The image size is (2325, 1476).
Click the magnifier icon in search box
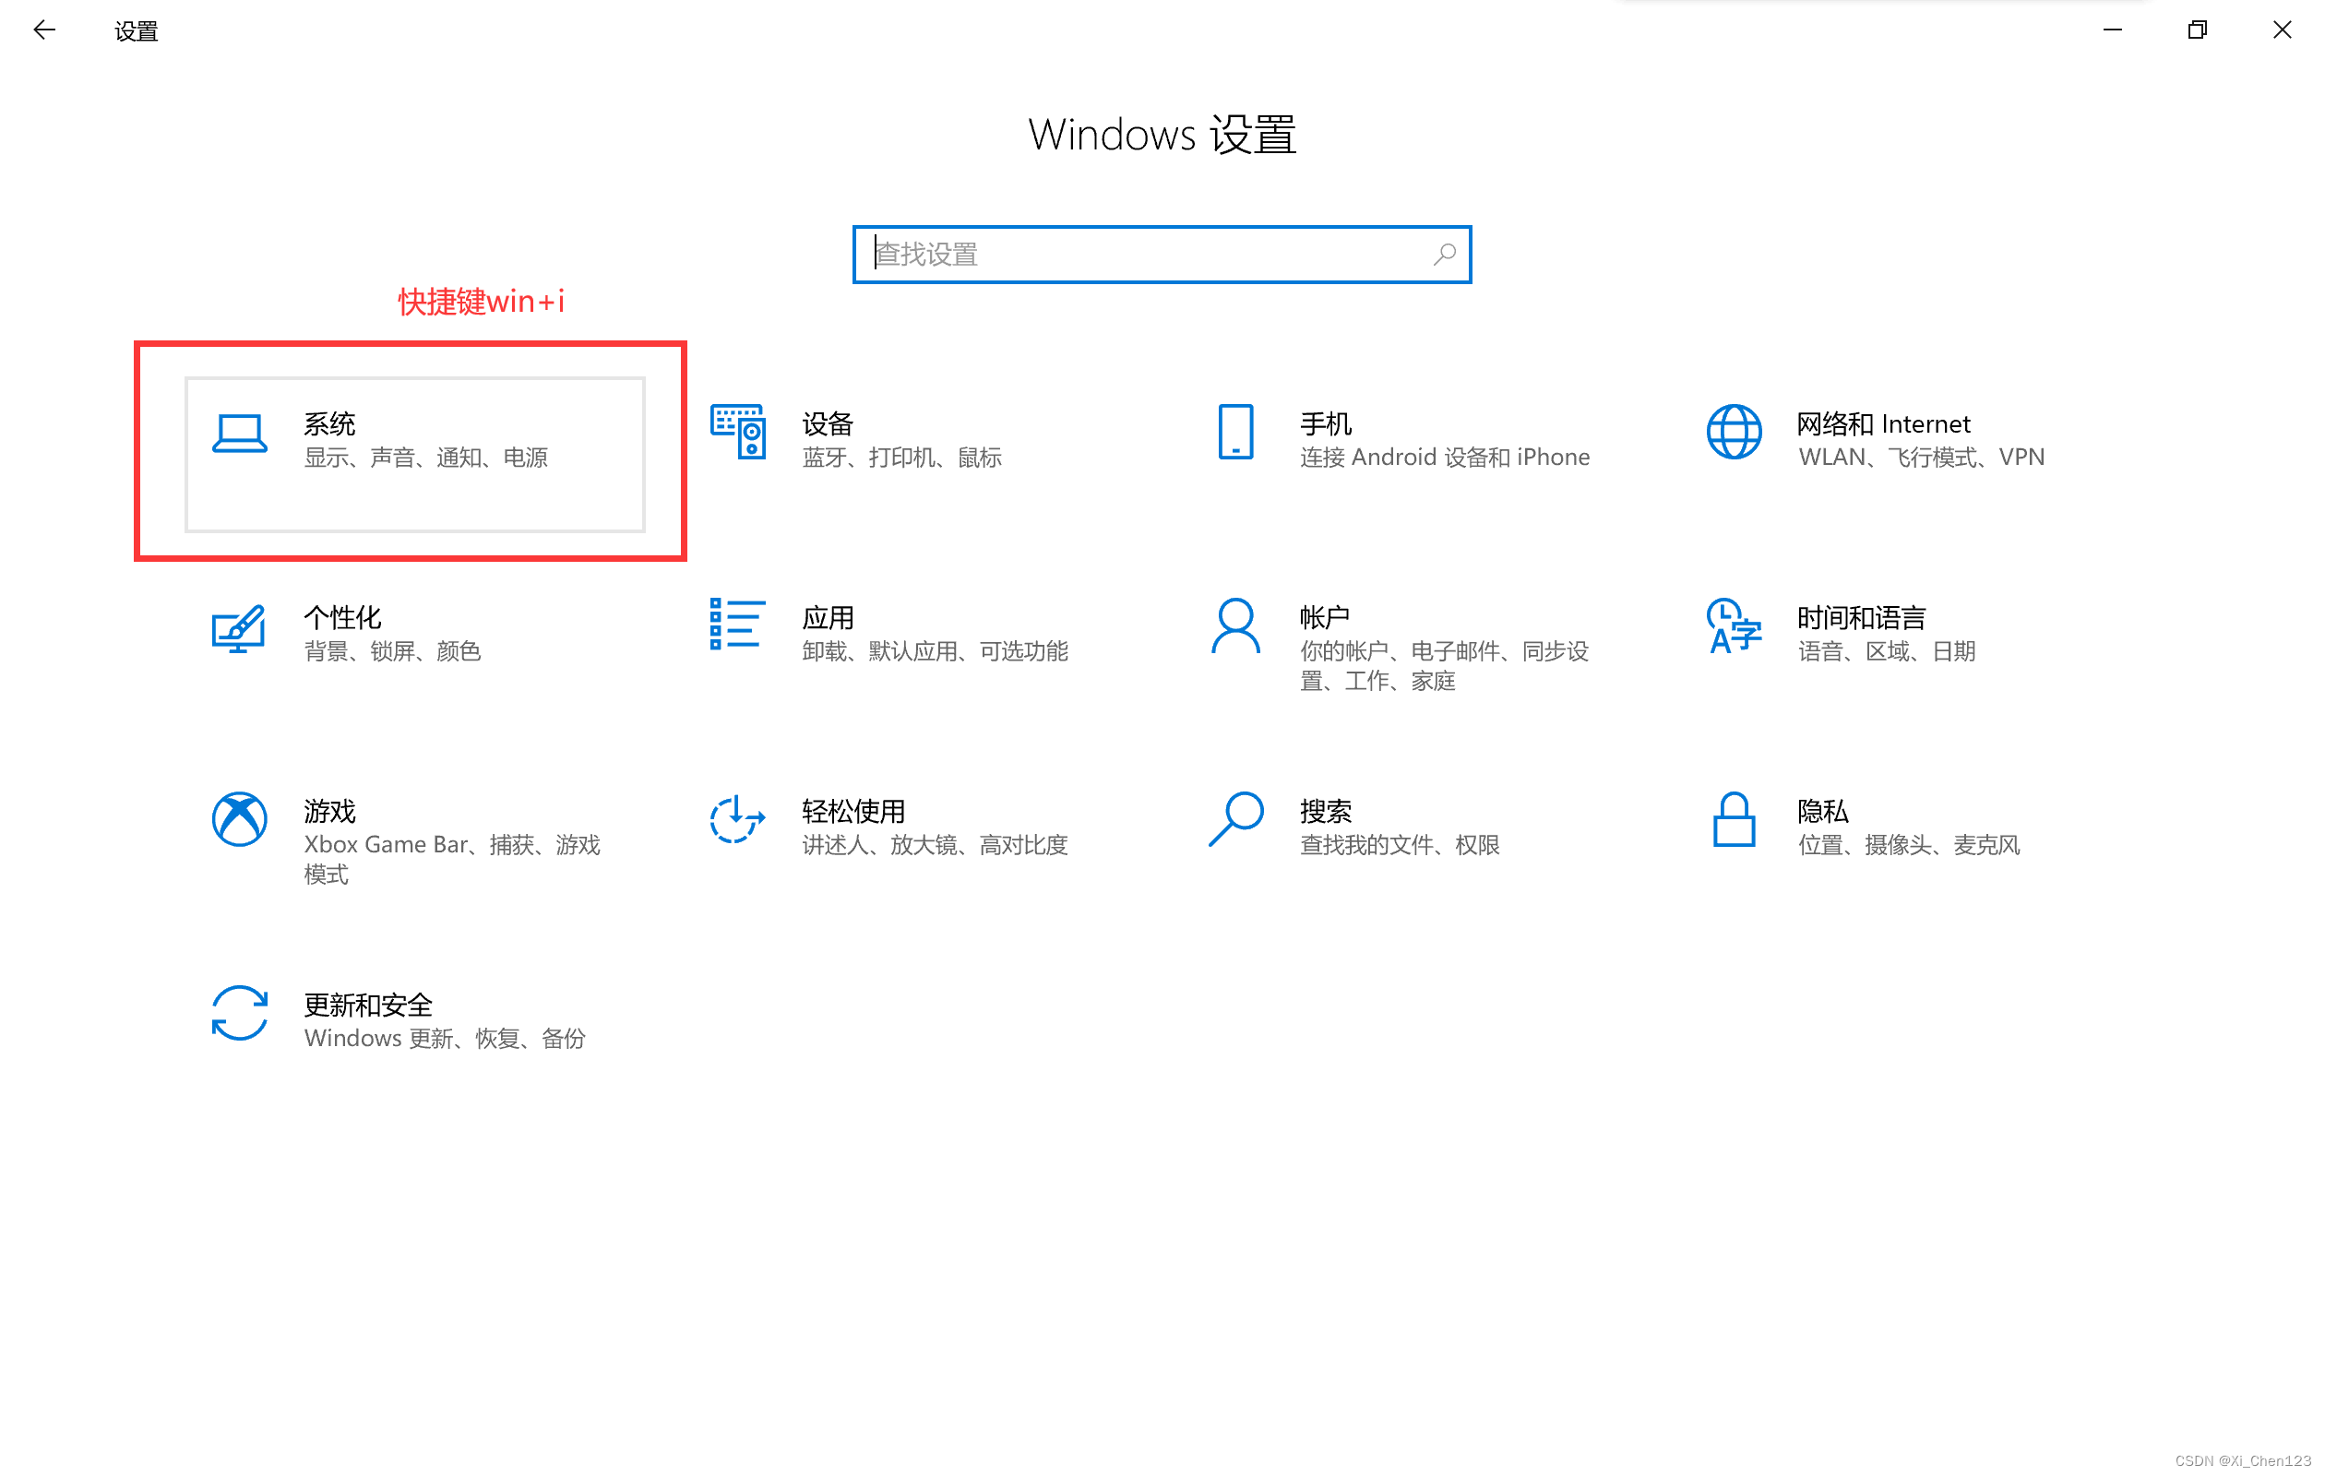tap(1444, 255)
